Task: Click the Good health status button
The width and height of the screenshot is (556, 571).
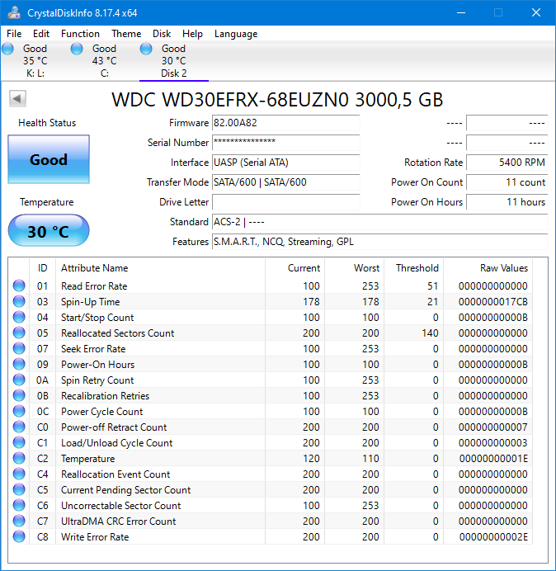Action: [49, 160]
